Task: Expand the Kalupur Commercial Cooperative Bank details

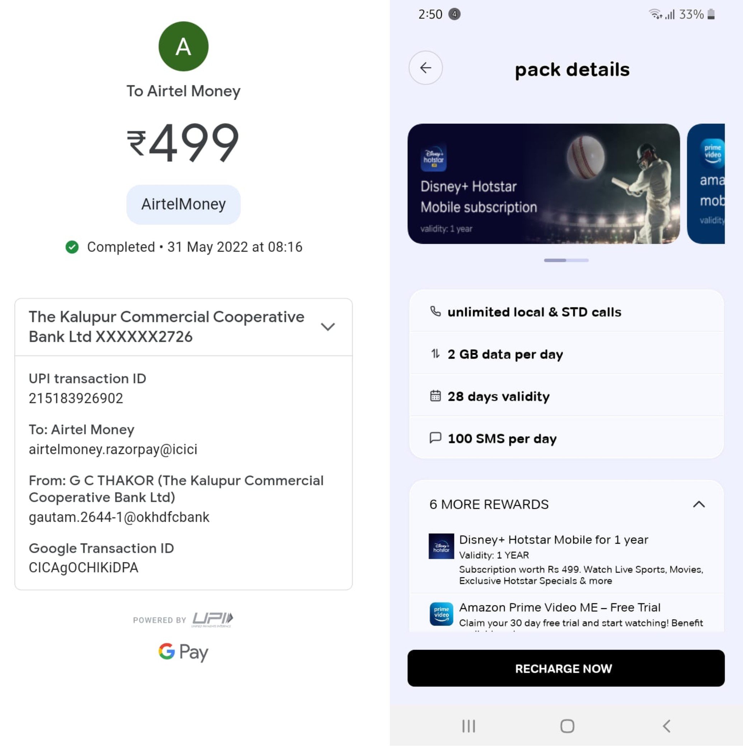Action: [327, 327]
